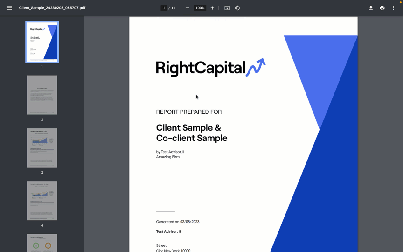Click the generated date 02/08/2023
This screenshot has height=252, width=403.
pos(189,222)
